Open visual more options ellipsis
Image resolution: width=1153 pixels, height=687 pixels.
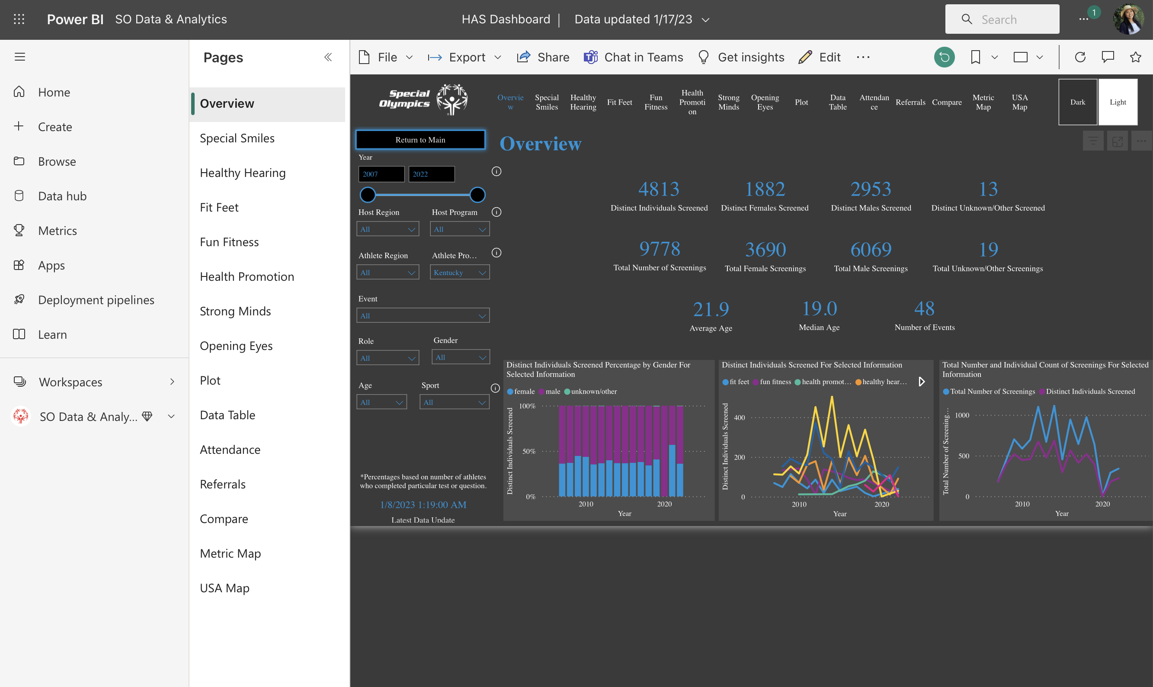pyautogui.click(x=1141, y=141)
